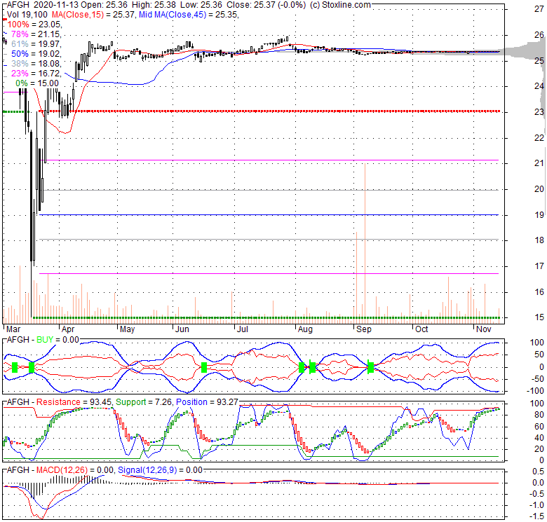This screenshot has width=547, height=522.
Task: Click the '-100' BUY panel axis label
Action: 536,391
